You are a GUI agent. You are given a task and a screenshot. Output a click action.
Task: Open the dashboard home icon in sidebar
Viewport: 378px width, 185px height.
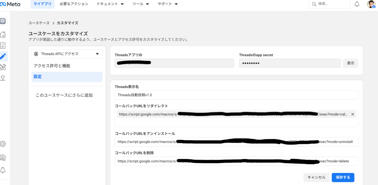pos(3,35)
